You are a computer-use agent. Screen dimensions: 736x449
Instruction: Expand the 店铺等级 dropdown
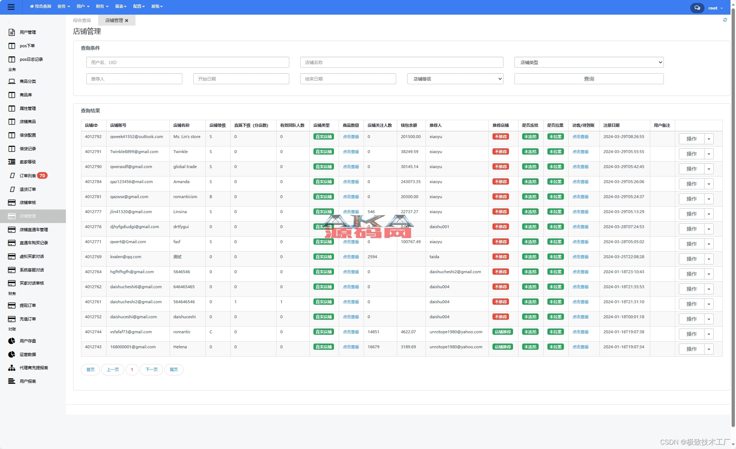click(455, 79)
